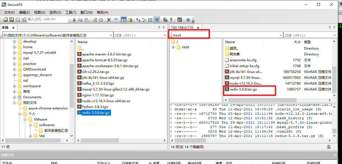Viewport: 342px width, 164px height.
Task: Switch to small icons view
Action: pos(144,20)
